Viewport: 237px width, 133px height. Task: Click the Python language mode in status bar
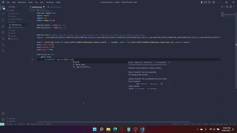click(205, 124)
